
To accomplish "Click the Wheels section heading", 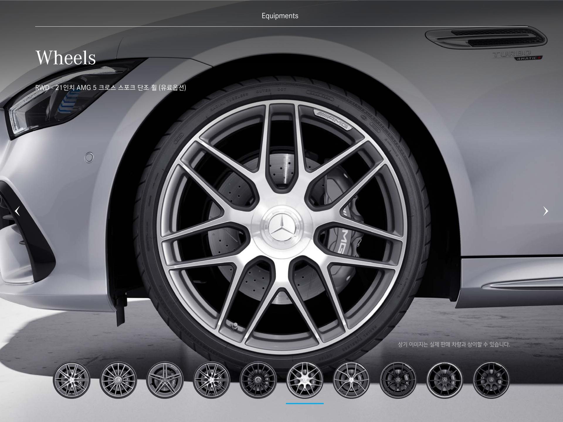I will click(x=66, y=57).
